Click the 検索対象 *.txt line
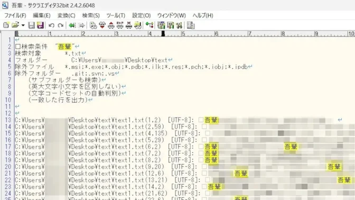This screenshot has width=355, height=200. point(50,53)
